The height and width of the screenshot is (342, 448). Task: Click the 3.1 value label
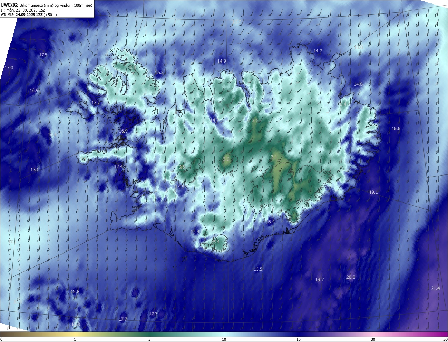pos(274,157)
